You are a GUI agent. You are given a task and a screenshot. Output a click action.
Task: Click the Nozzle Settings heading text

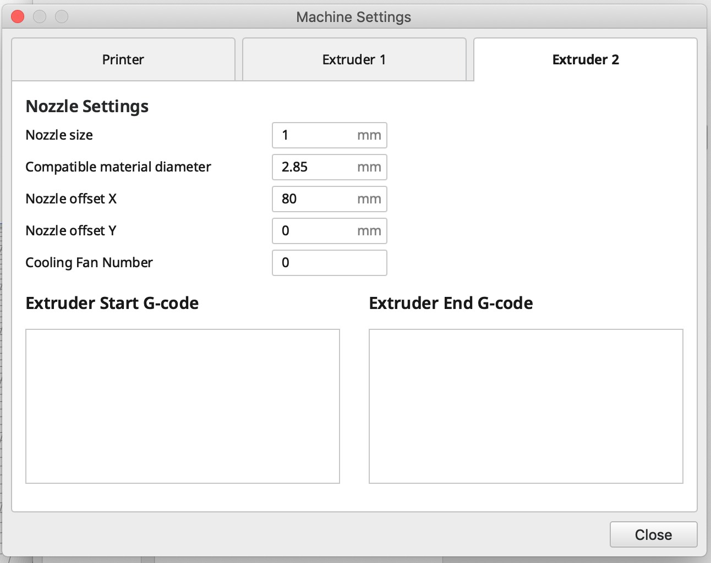pos(87,106)
